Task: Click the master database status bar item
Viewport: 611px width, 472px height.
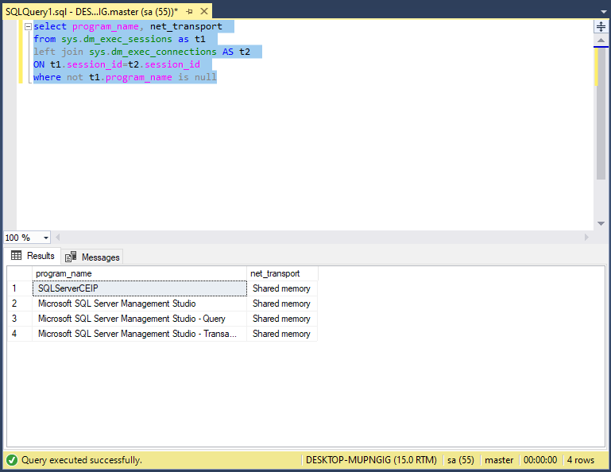Action: [499, 460]
